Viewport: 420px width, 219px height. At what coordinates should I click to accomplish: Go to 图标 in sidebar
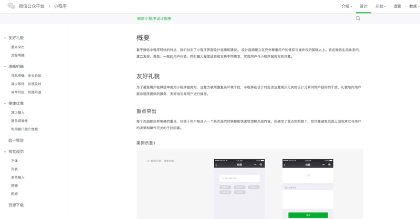point(15,194)
